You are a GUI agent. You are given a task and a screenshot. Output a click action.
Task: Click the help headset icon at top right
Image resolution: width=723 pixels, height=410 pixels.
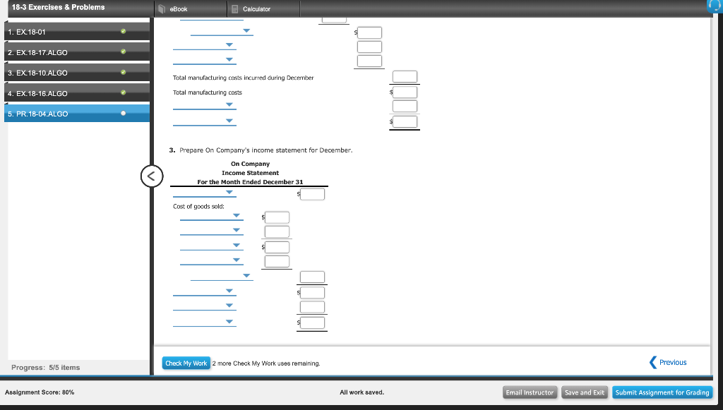pos(715,6)
